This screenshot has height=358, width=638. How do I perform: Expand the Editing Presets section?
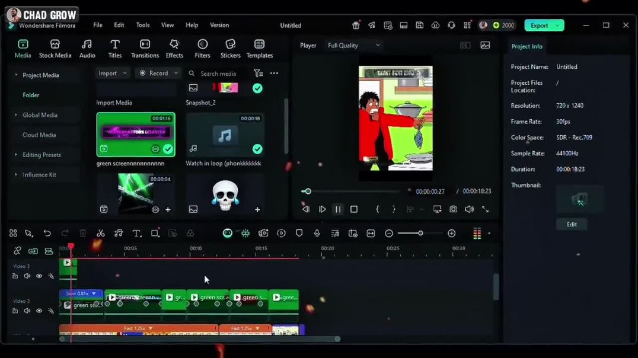[16, 155]
